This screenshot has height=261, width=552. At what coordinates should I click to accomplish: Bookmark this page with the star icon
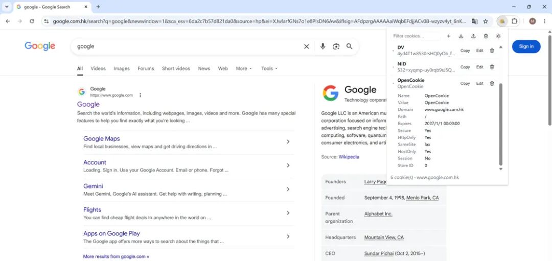pos(486,21)
